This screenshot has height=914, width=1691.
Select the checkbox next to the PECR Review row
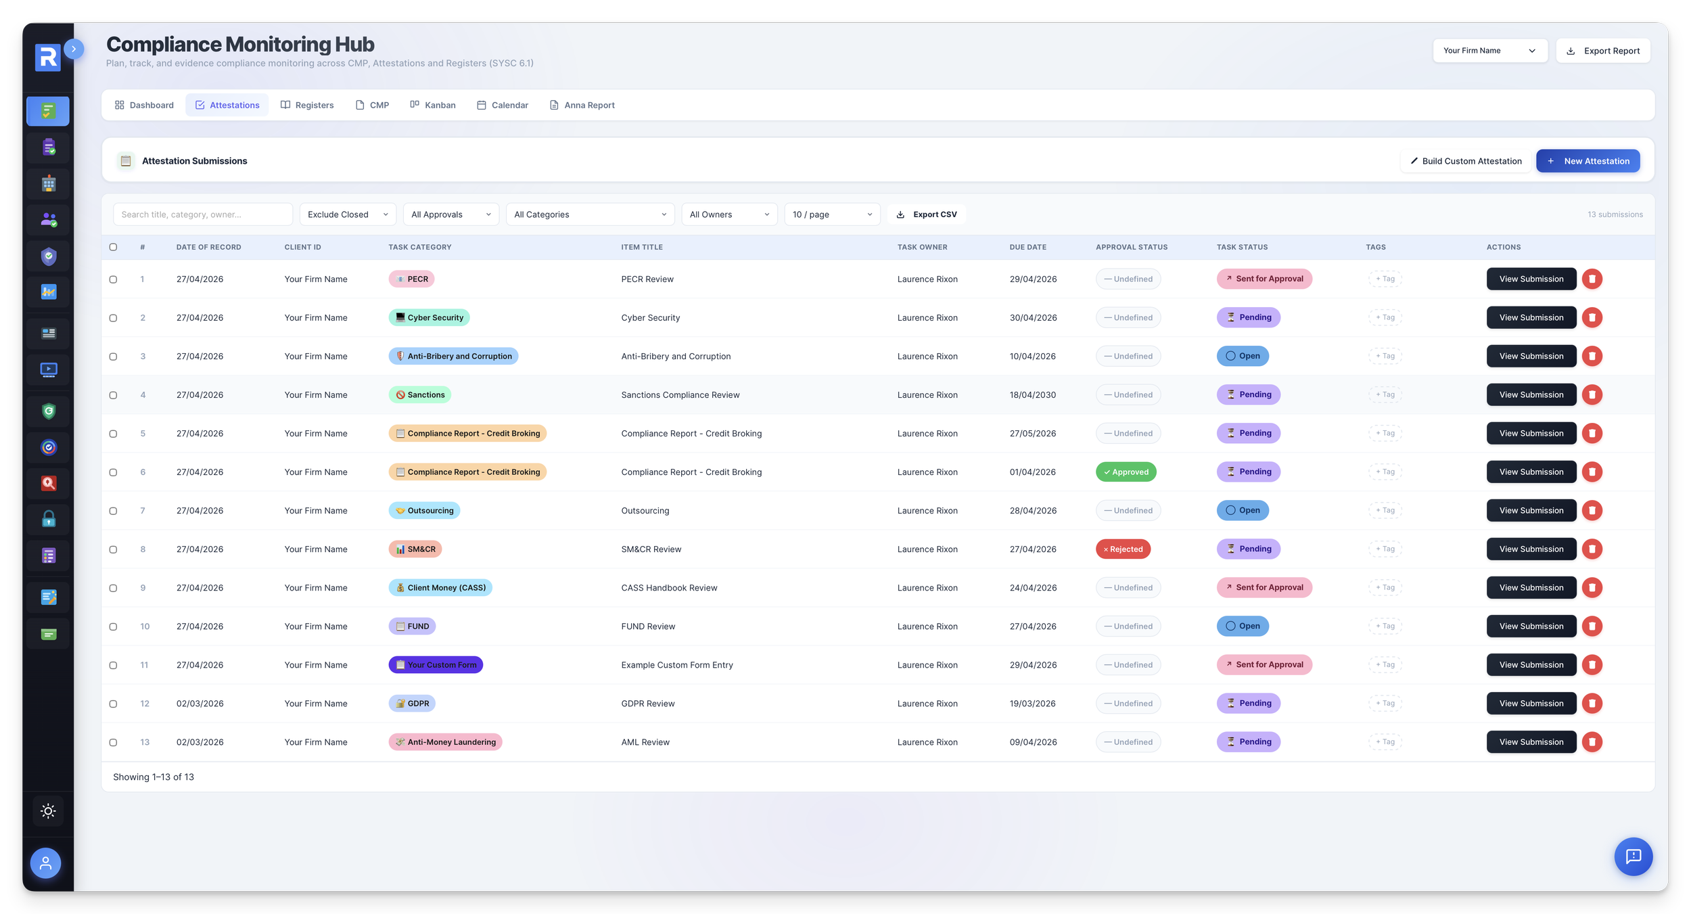(x=113, y=279)
